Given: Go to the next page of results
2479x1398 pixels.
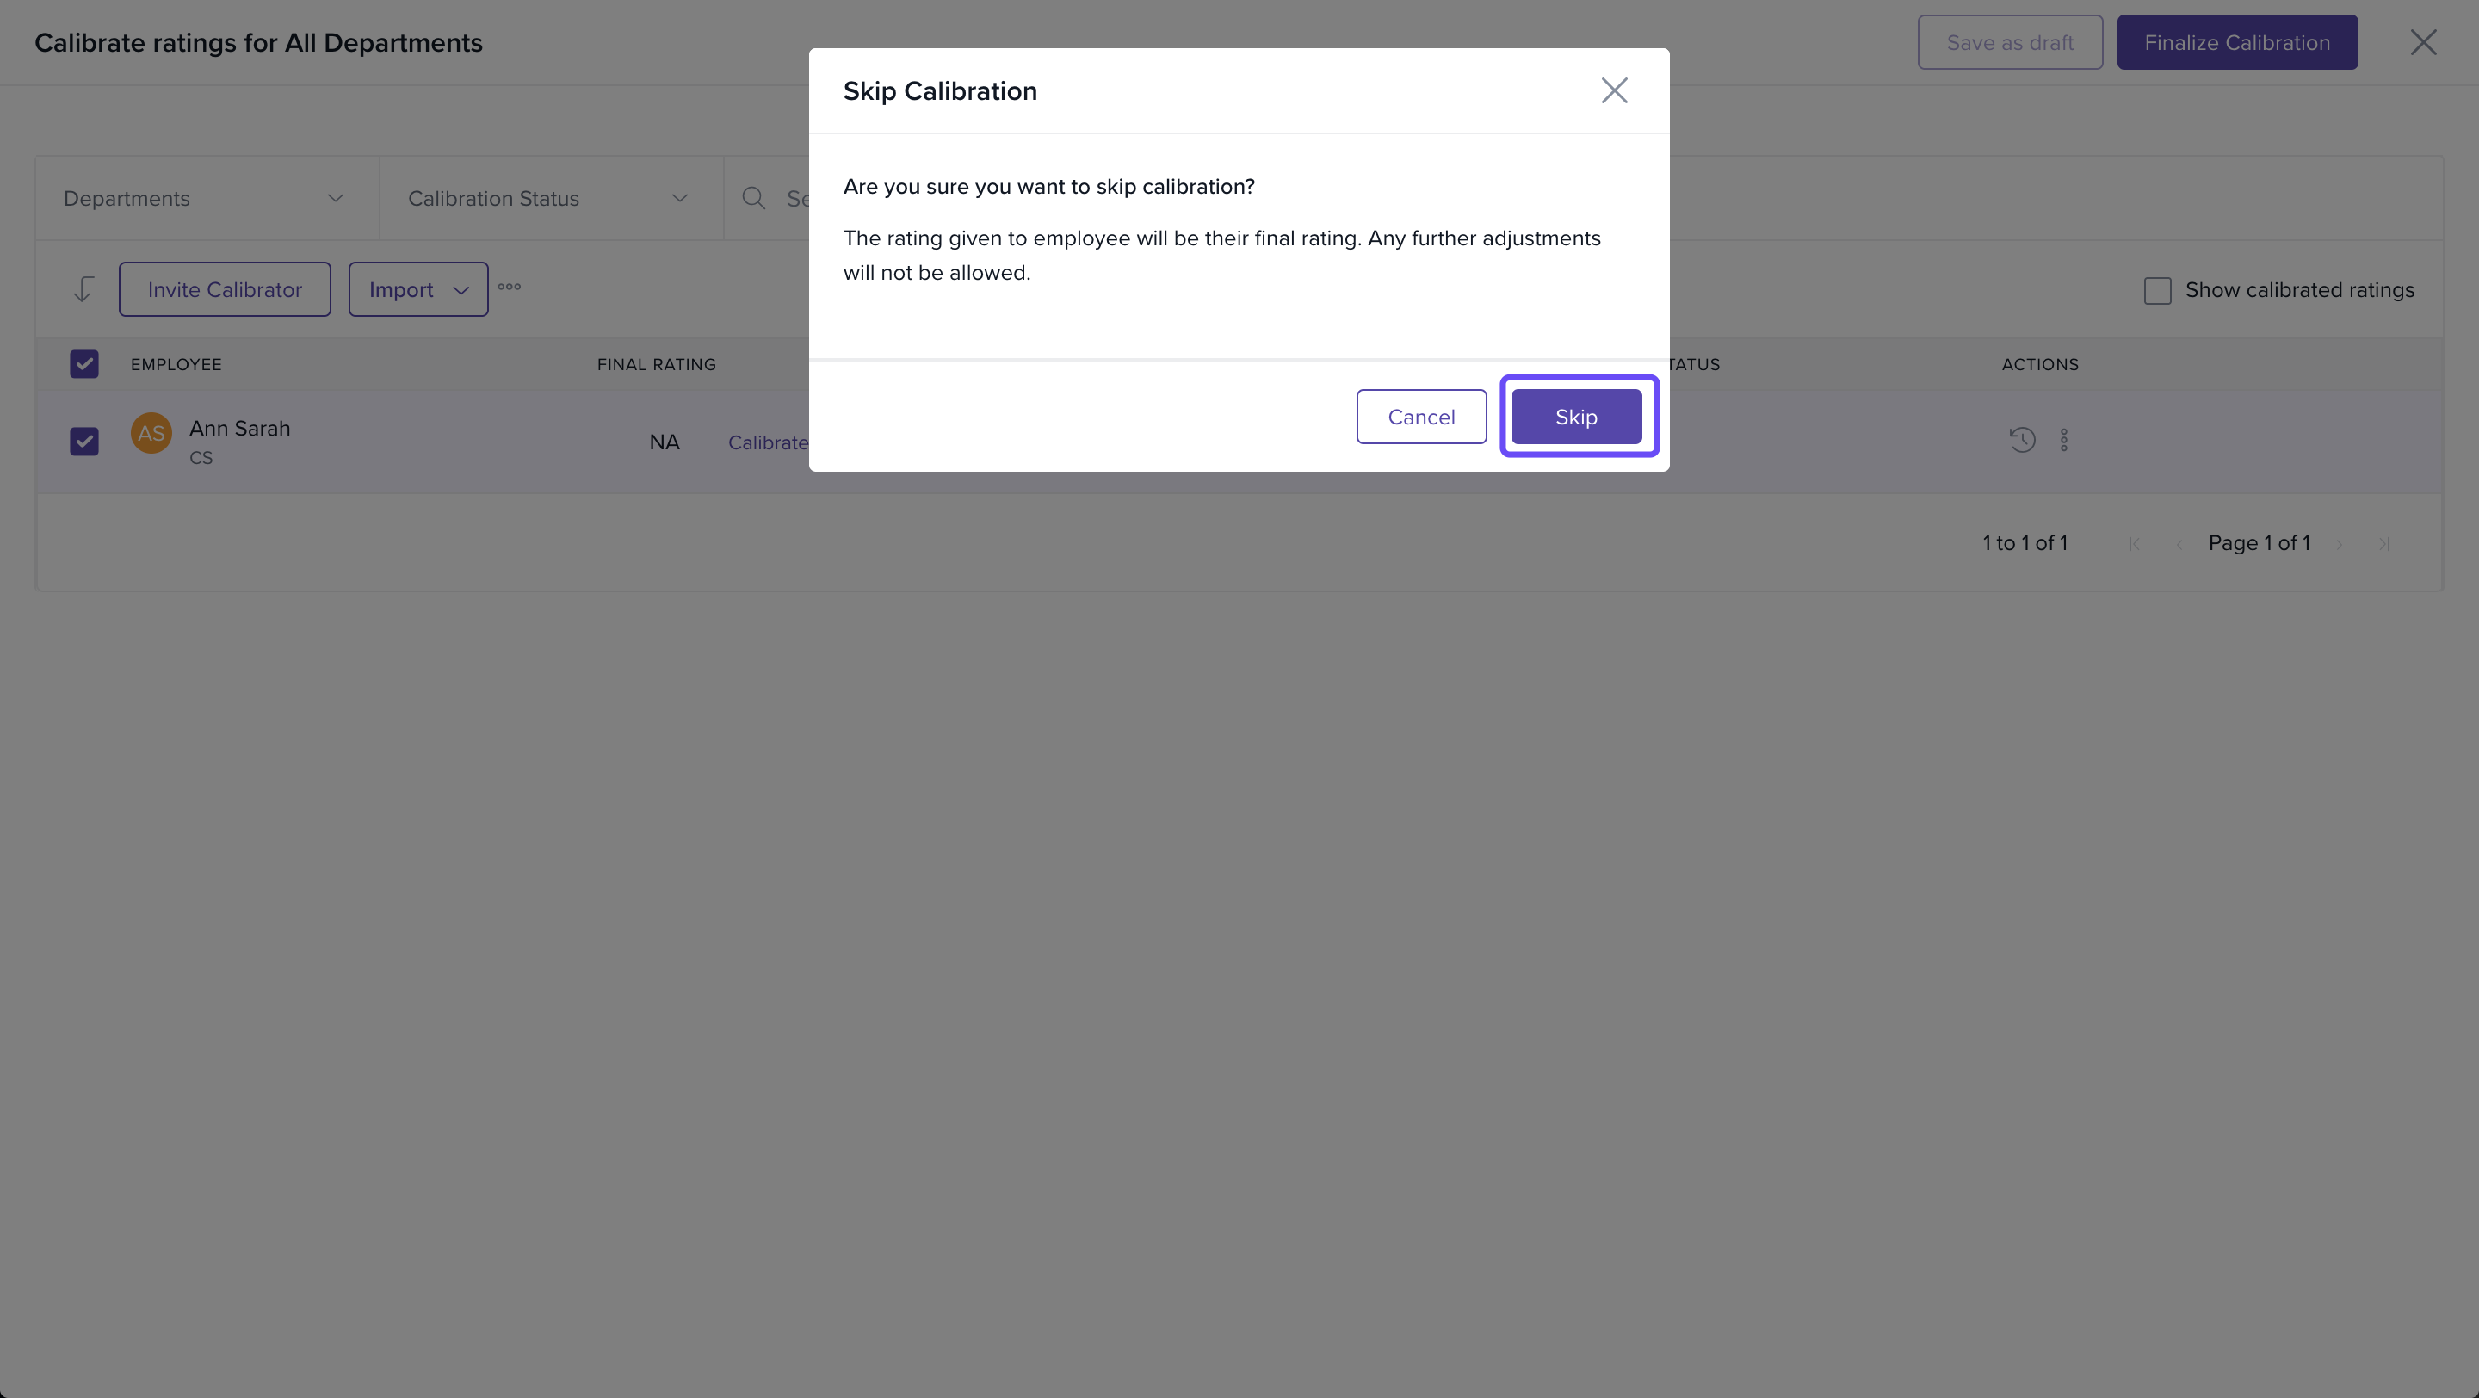Looking at the screenshot, I should [x=2340, y=543].
